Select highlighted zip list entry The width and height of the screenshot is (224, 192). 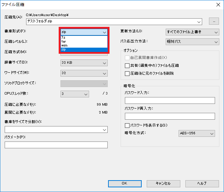pyautogui.click(x=84, y=49)
